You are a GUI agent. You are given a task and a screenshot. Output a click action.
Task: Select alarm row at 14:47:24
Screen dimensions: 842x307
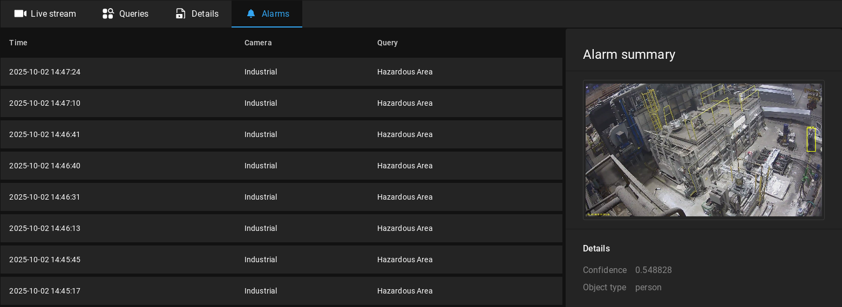(281, 72)
